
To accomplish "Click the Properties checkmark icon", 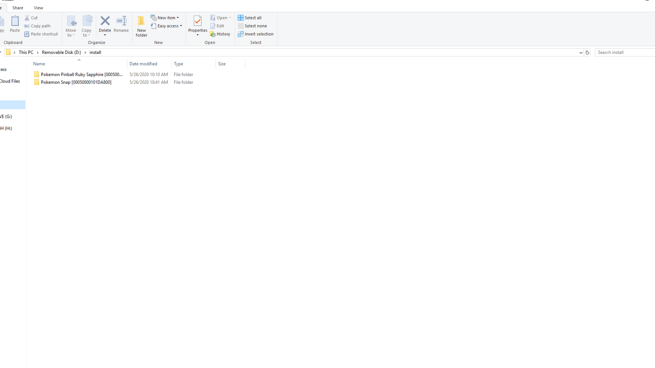I will pyautogui.click(x=198, y=21).
